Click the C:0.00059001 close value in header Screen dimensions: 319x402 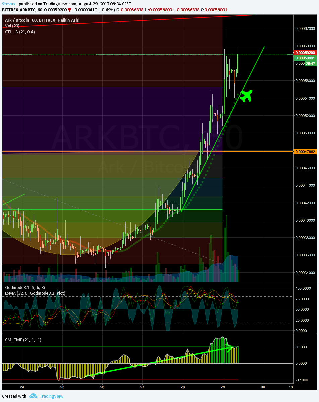click(214, 10)
